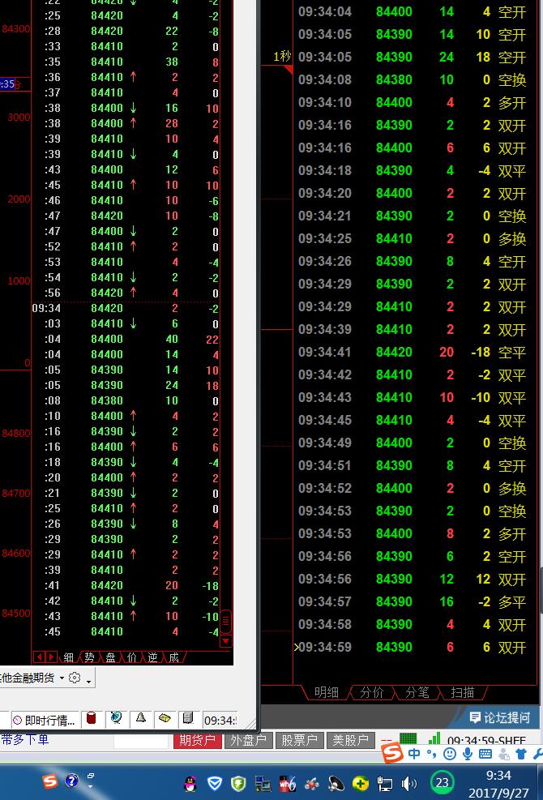Toggle Sogou input 中 language mode
The image size is (543, 800).
414,754
